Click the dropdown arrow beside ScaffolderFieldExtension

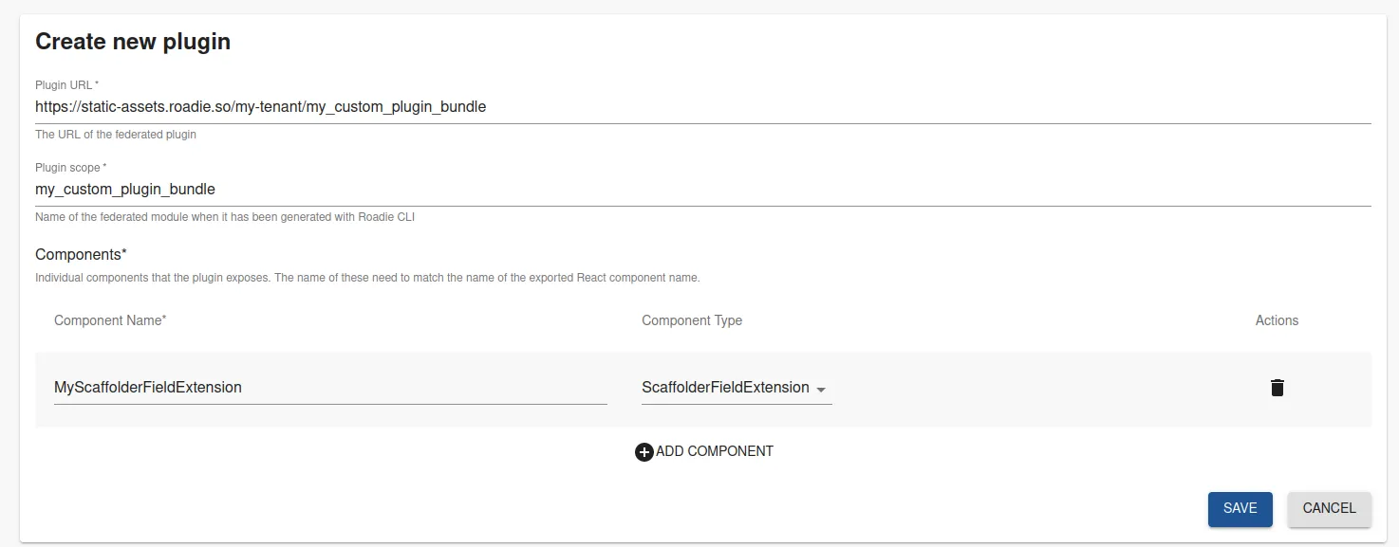tap(822, 389)
